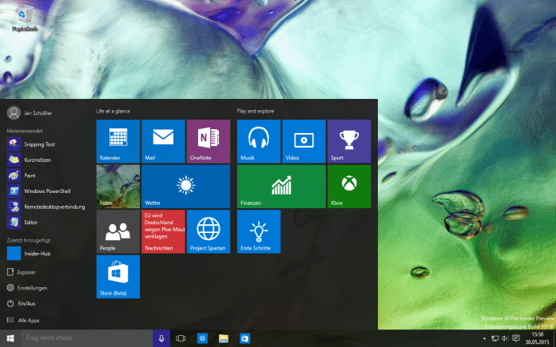Image resolution: width=556 pixels, height=347 pixels.
Task: Click the Cortana microphone icon
Action: [x=161, y=338]
